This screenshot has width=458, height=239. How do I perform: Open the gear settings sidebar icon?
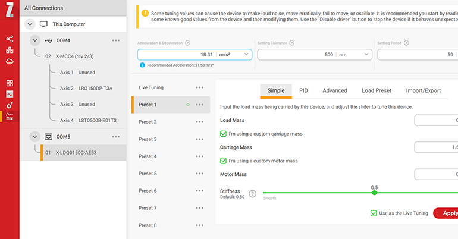tap(10, 105)
